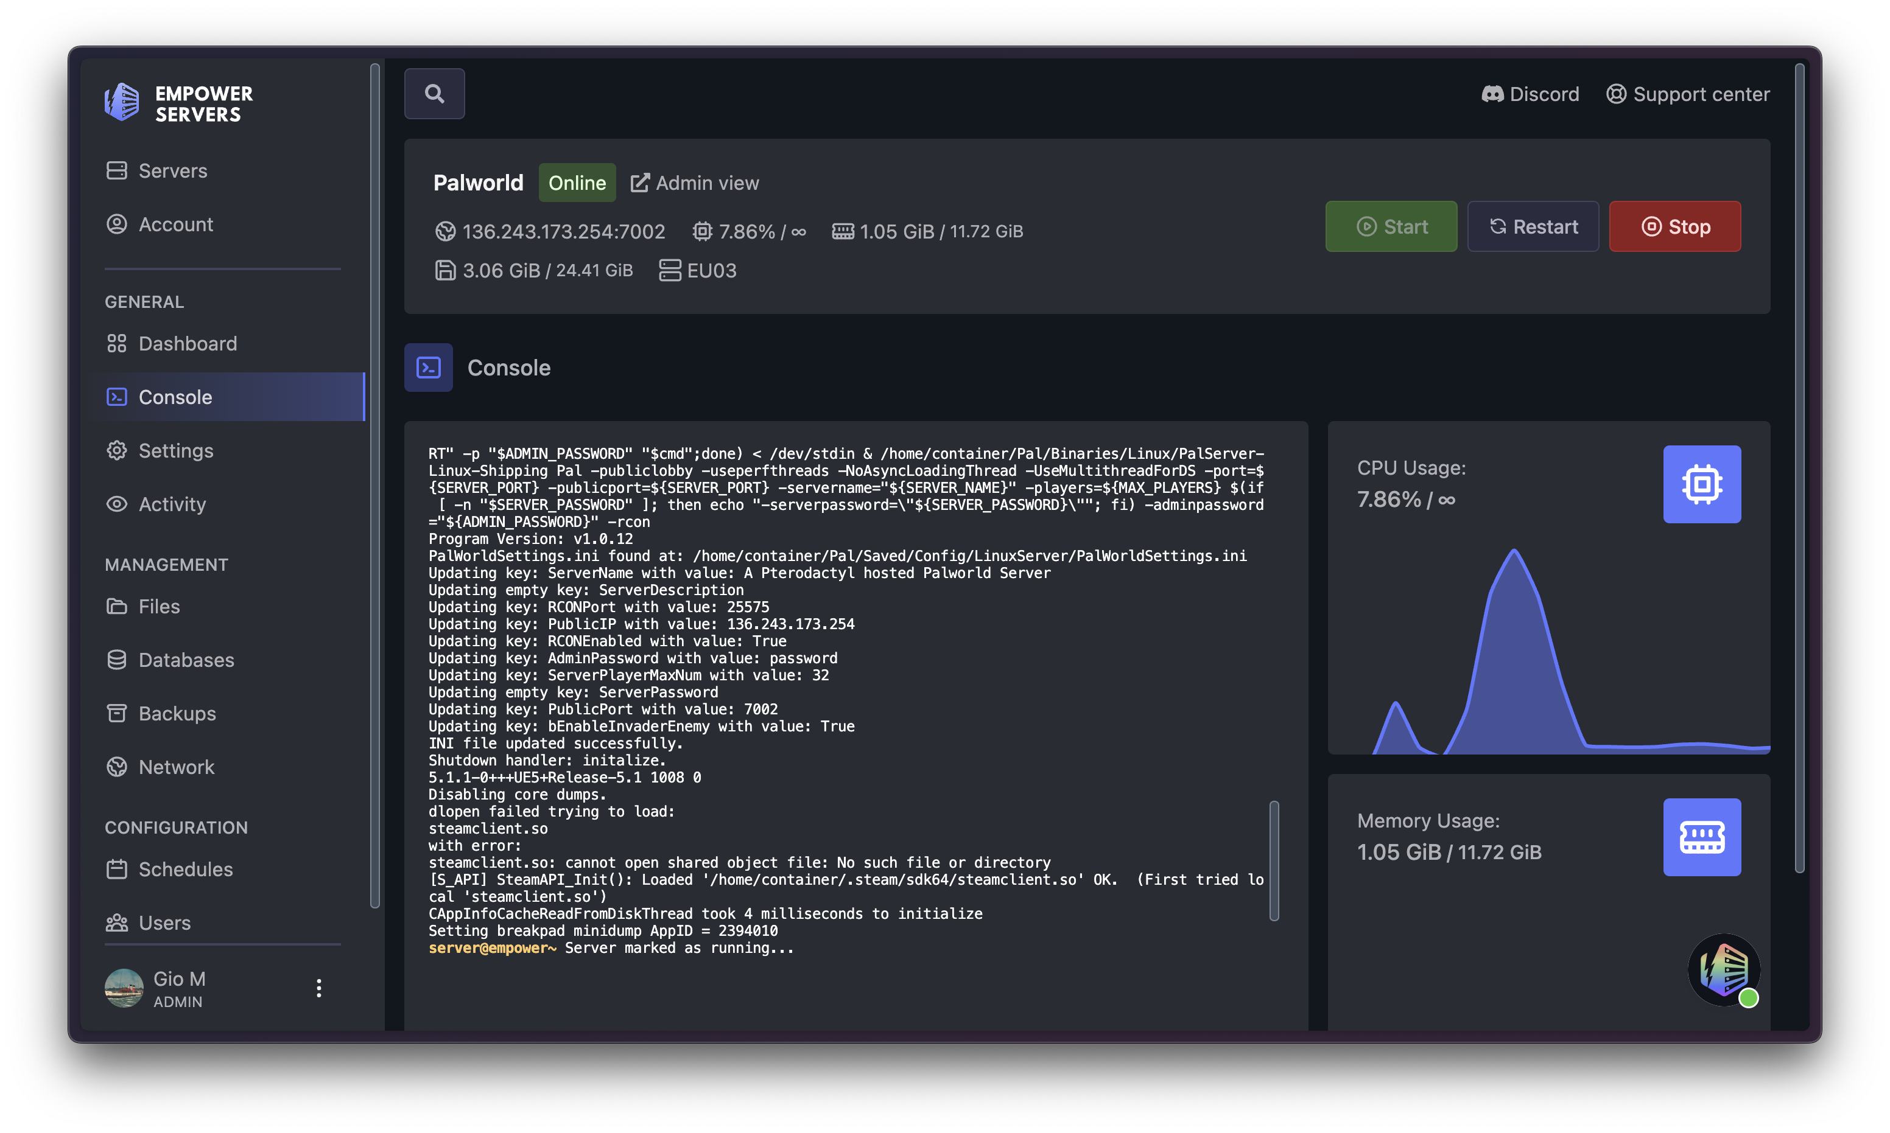Stop the Palworld server
Image resolution: width=1890 pixels, height=1133 pixels.
pos(1674,227)
